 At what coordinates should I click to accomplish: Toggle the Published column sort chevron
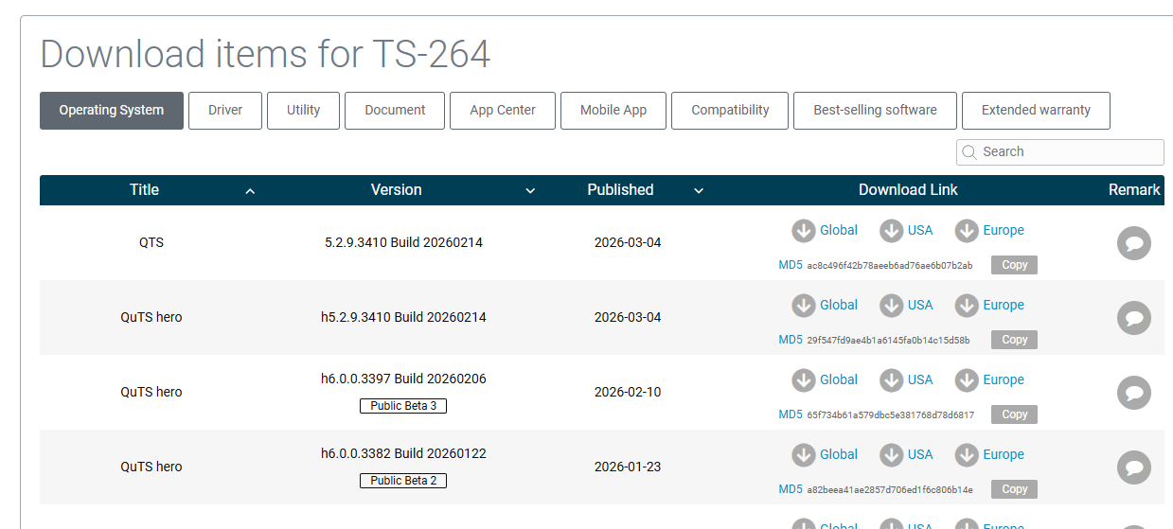point(699,191)
